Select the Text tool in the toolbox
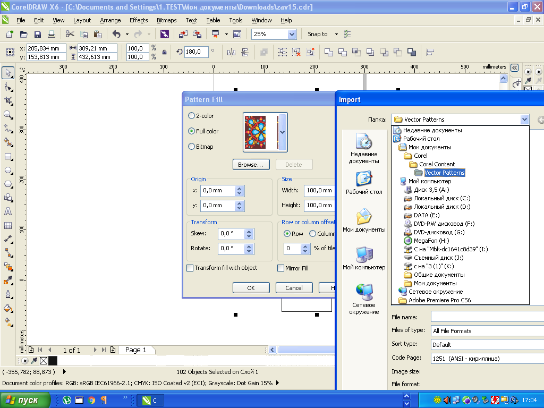544x408 pixels. pyautogui.click(x=8, y=211)
